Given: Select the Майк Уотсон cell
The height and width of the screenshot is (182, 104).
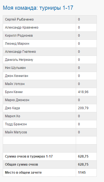Looking at the screenshot, I should tap(39, 84).
